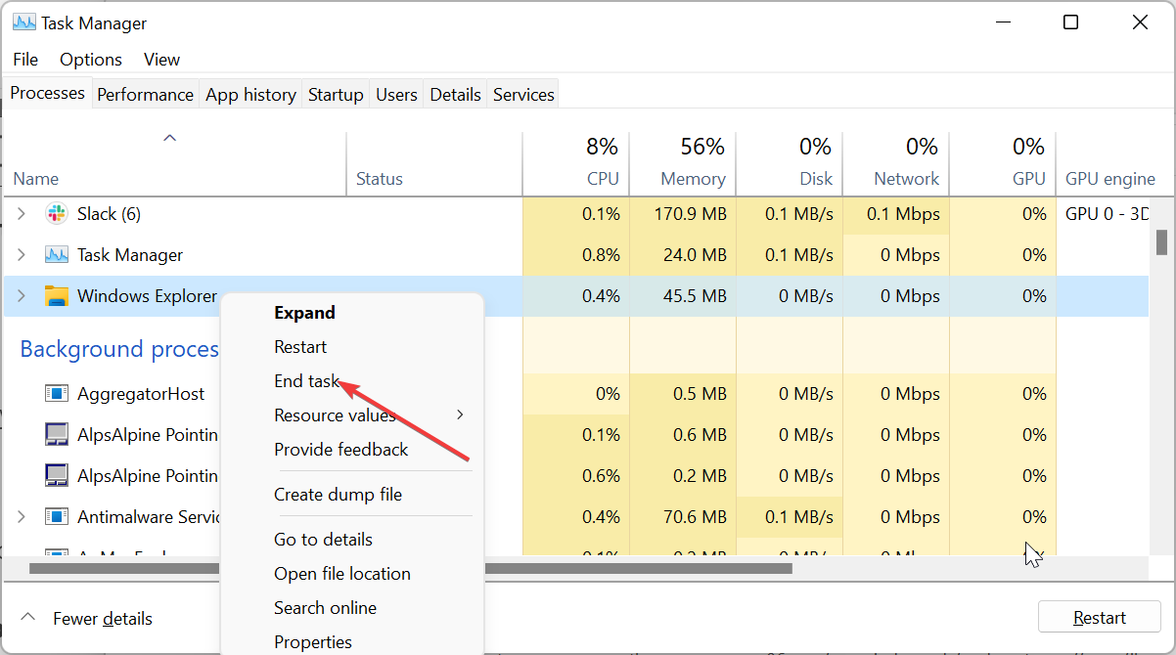Viewport: 1176px width, 655px height.
Task: Click the Antimalware Service process icon
Action: (x=56, y=516)
